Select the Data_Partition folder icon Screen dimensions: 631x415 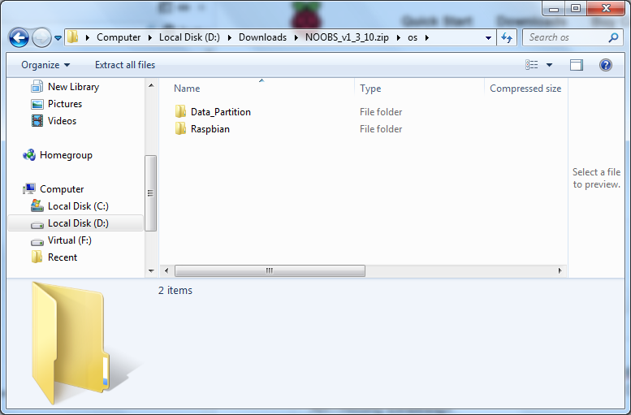coord(180,112)
